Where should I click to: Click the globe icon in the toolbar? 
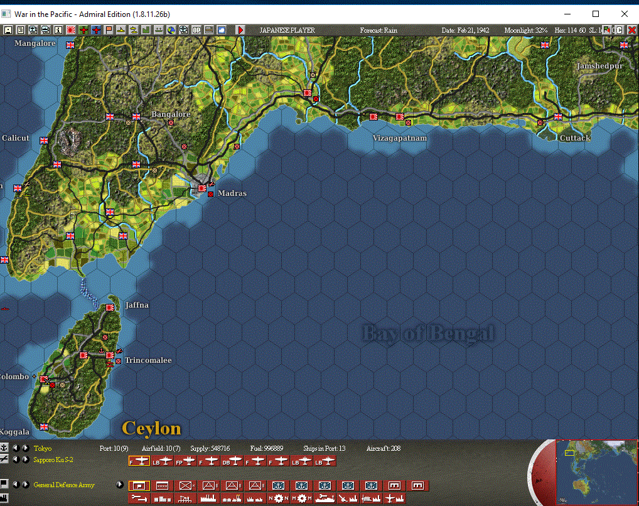(171, 30)
